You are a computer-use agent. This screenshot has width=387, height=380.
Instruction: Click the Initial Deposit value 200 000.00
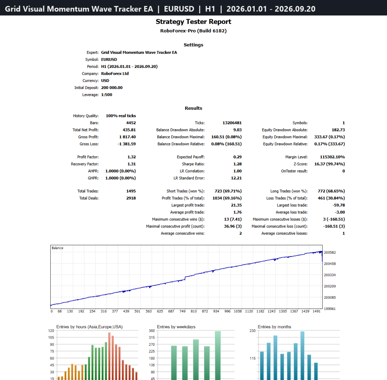click(x=112, y=88)
